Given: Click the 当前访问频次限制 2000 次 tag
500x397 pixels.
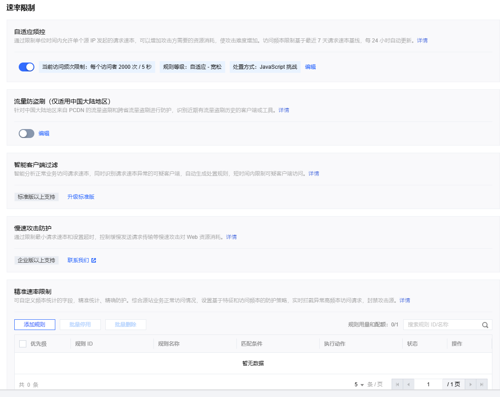Looking at the screenshot, I should 97,67.
